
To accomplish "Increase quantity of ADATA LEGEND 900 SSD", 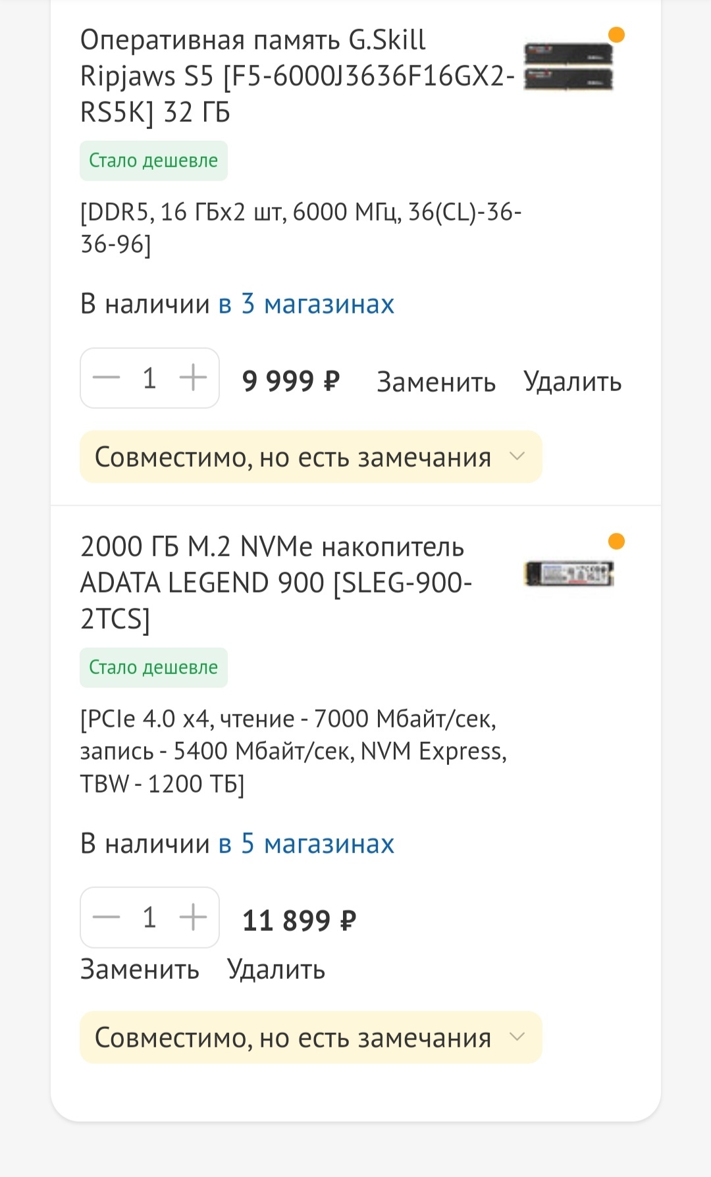I will coord(193,917).
